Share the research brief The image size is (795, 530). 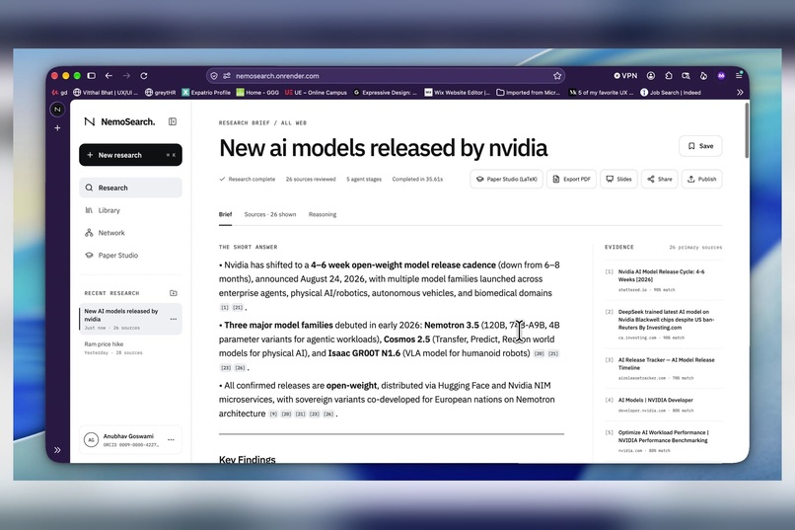(x=659, y=179)
